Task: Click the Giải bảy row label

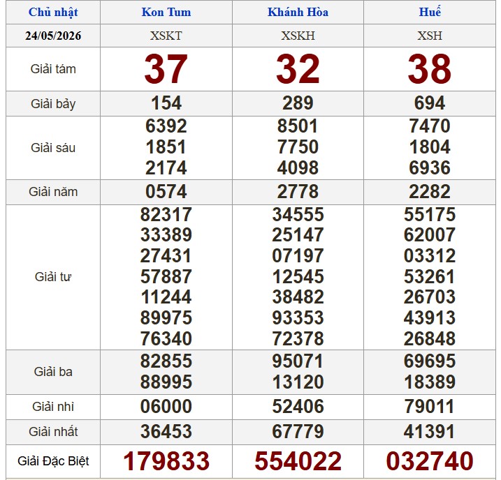Action: click(x=53, y=104)
